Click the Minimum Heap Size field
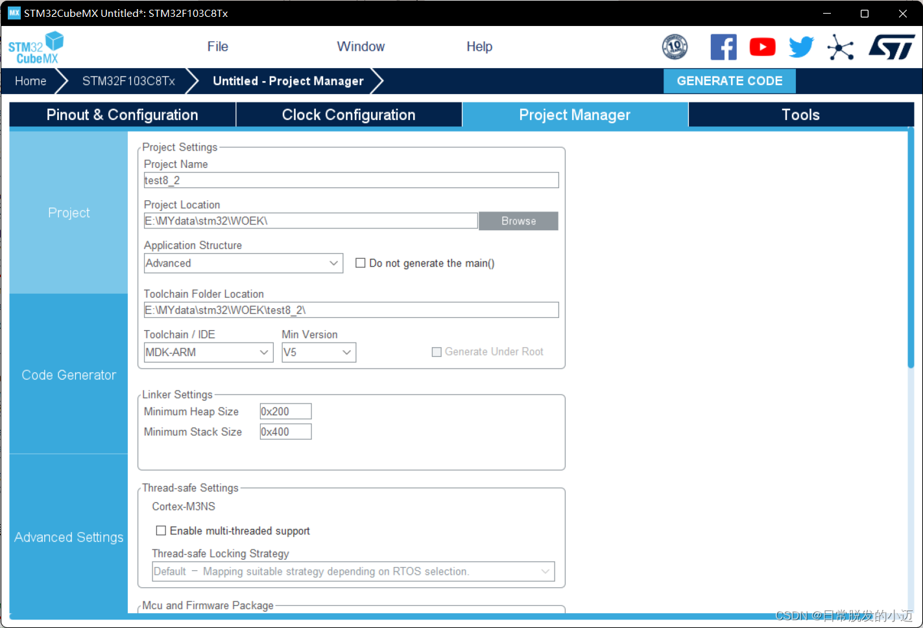This screenshot has width=923, height=628. [x=285, y=411]
